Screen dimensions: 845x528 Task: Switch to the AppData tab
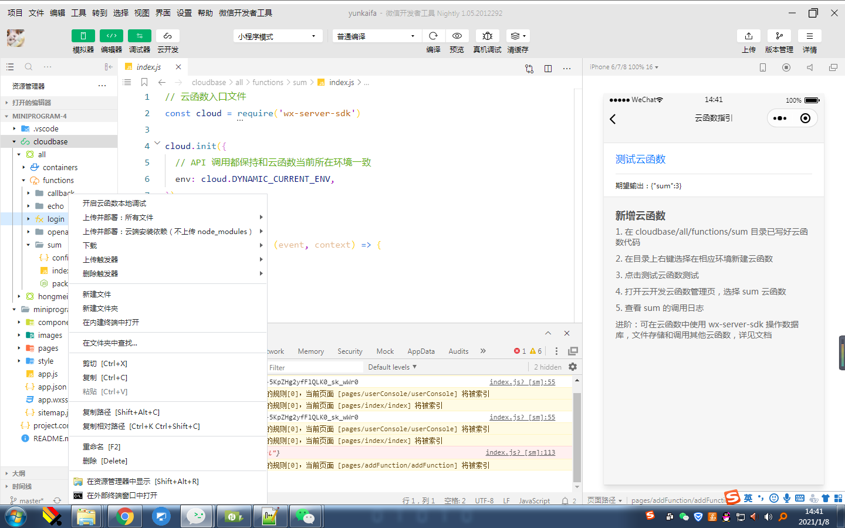421,351
